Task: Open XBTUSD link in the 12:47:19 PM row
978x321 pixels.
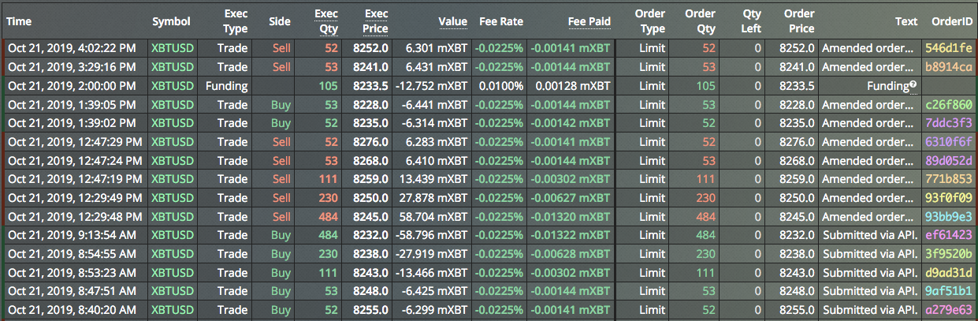Action: [x=172, y=179]
